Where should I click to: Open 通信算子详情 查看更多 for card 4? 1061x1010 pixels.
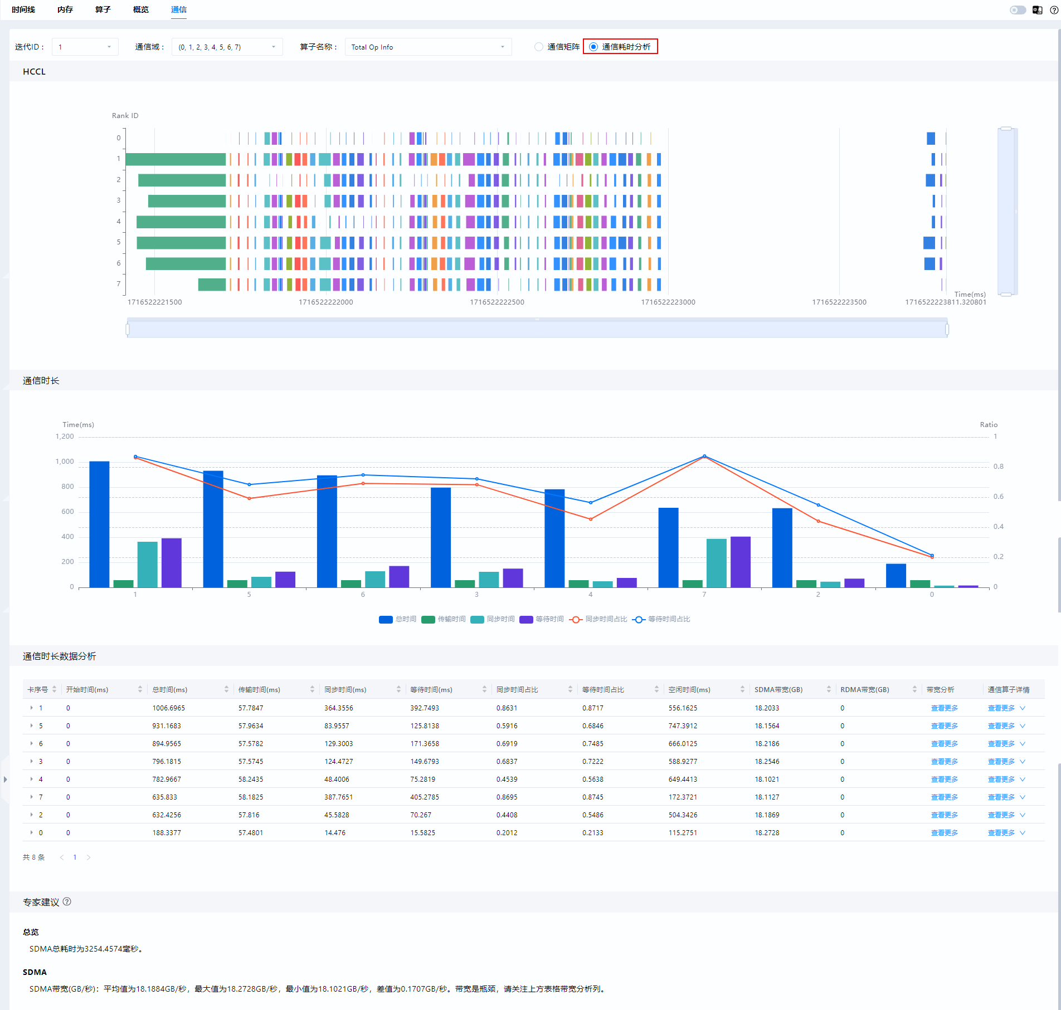tap(1001, 779)
